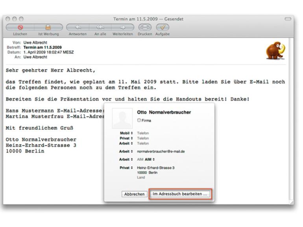Forward message with Weiterleiten arrow
This screenshot has width=303, height=227.
[123, 27]
